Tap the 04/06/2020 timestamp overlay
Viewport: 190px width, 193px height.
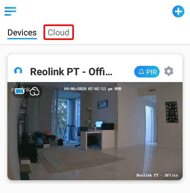point(93,89)
